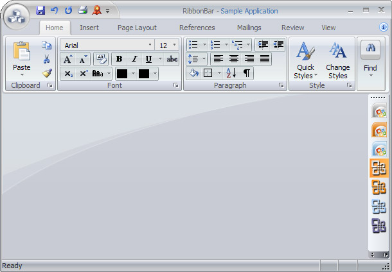Viewport: 392px width, 272px height.
Task: Switch to the Home tab
Action: 55,28
